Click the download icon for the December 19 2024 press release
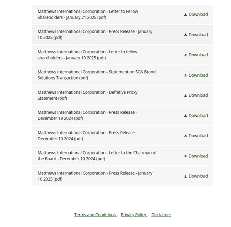This screenshot has width=231, height=227. (x=186, y=116)
